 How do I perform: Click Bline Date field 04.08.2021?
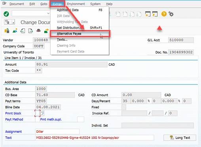[48, 107]
